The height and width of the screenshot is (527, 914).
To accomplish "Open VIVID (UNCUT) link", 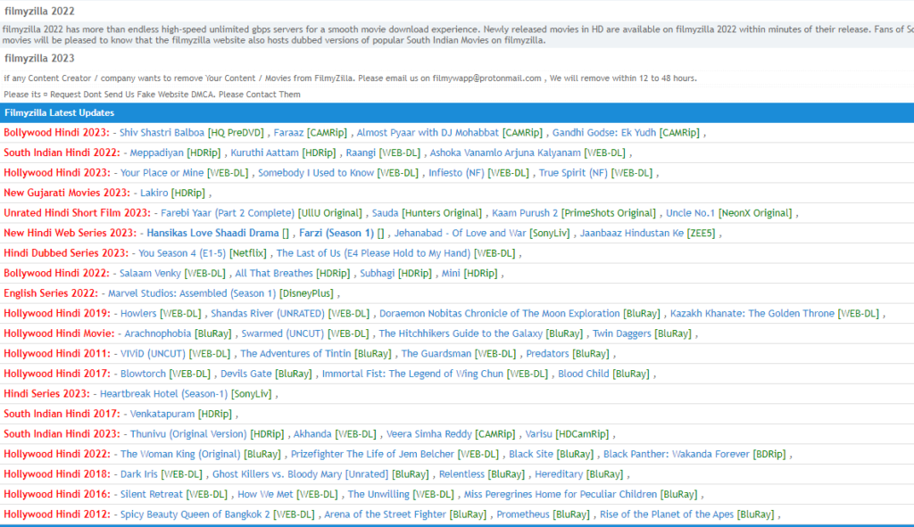I will [x=153, y=353].
